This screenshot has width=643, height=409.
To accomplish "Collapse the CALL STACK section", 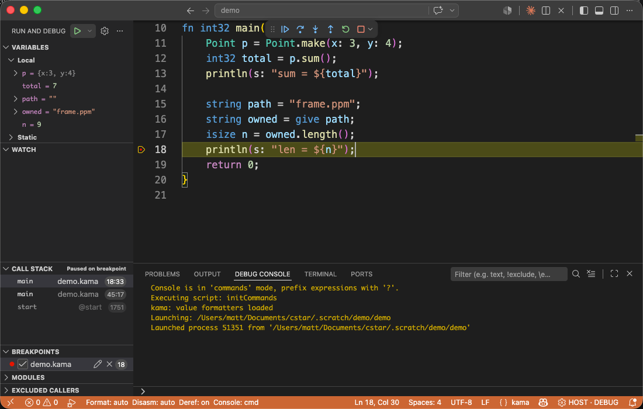I will [6, 269].
